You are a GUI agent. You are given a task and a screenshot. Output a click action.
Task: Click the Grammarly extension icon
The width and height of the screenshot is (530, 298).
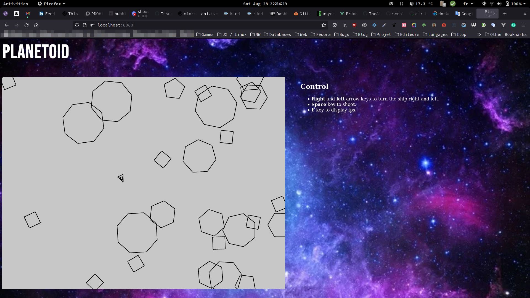tap(513, 25)
